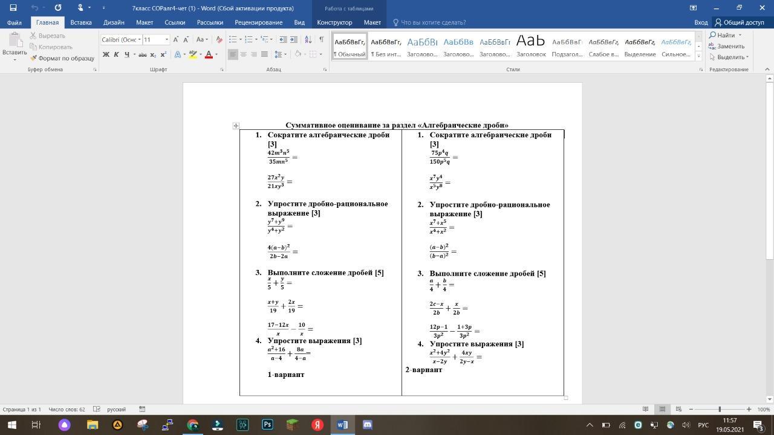Screen dimensions: 774x435
Task: Switch to the Рецензирование tab
Action: point(259,22)
